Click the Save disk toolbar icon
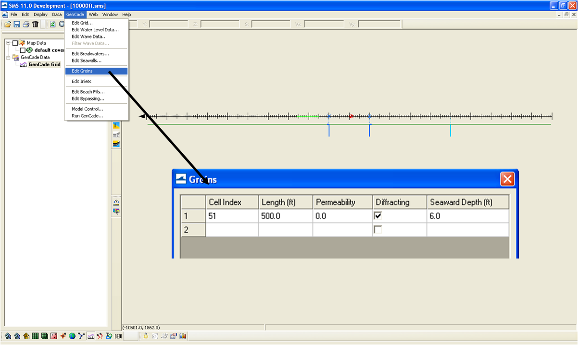The width and height of the screenshot is (578, 345). [17, 24]
